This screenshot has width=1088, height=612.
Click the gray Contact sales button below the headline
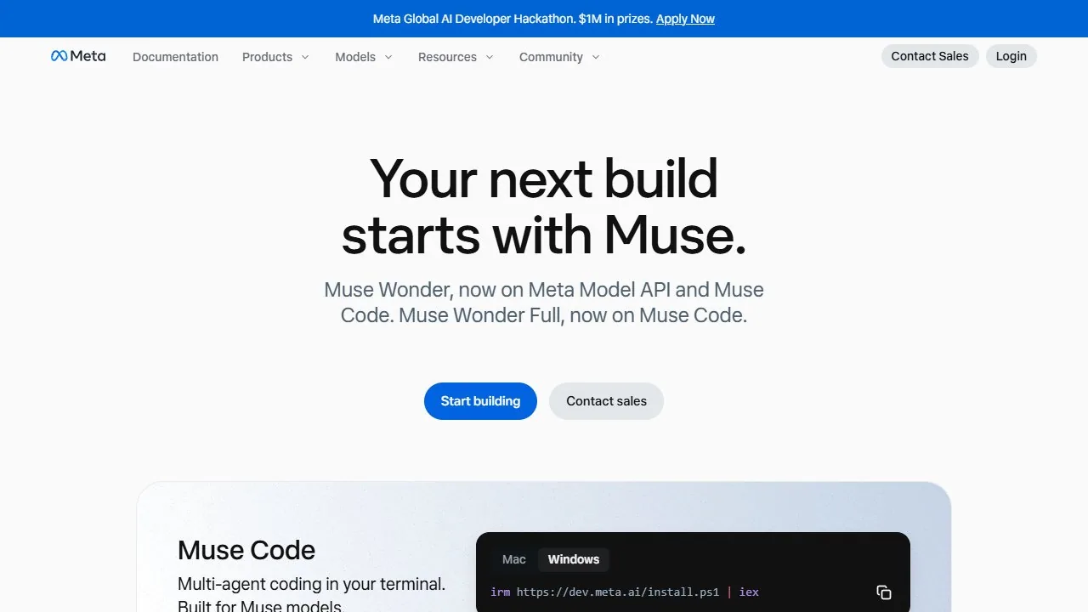point(606,401)
